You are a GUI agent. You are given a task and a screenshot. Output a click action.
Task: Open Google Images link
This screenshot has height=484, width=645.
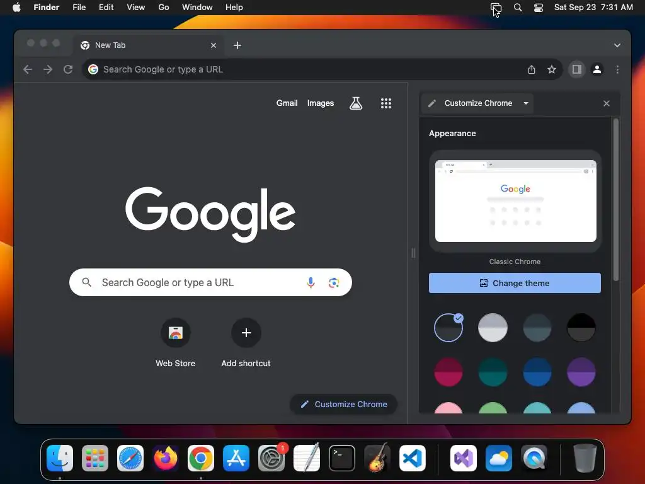[x=321, y=103]
